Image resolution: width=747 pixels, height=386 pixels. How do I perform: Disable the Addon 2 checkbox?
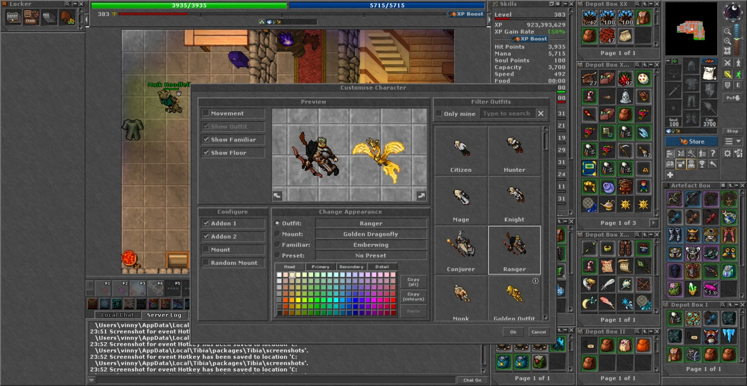206,237
